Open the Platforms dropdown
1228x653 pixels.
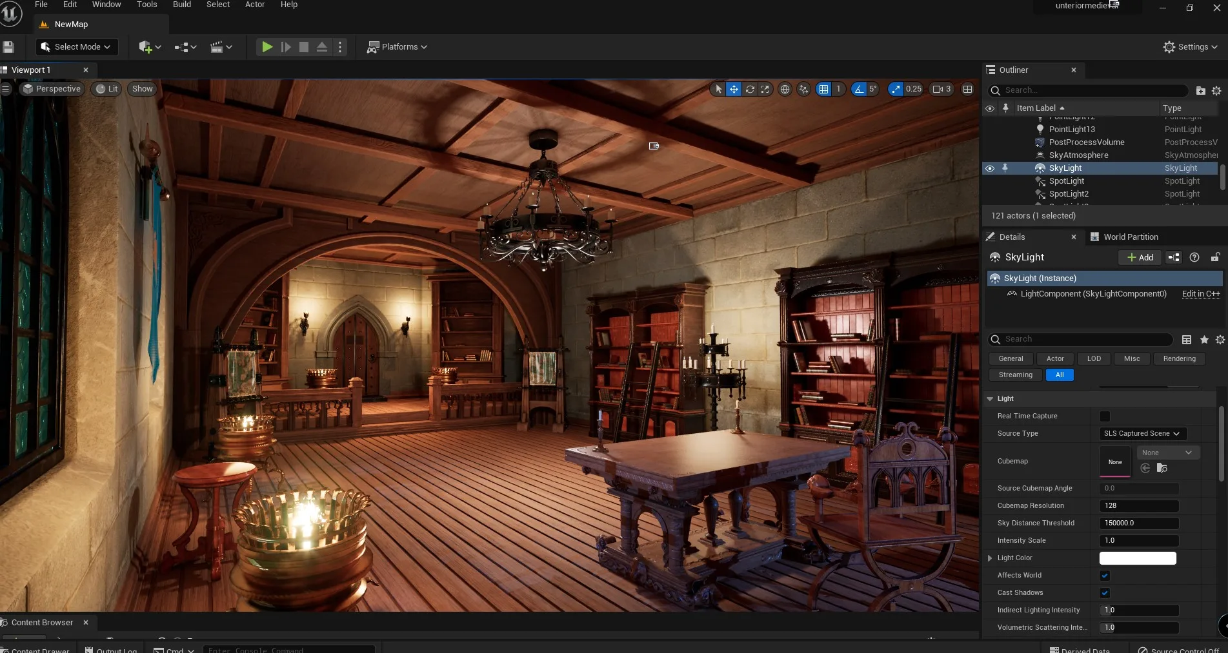coord(397,47)
